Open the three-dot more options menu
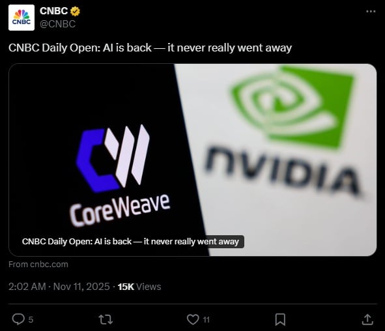The height and width of the screenshot is (331, 385). (371, 12)
